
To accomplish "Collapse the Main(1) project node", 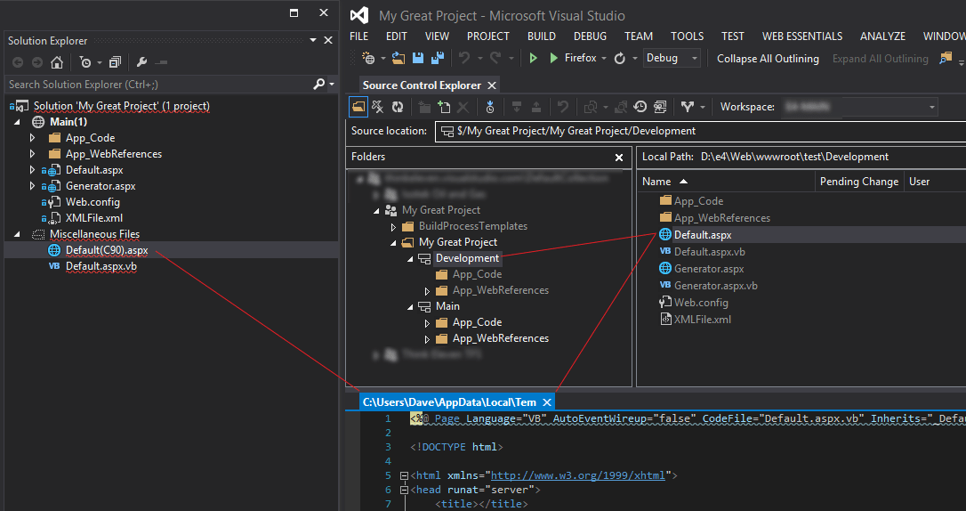I will pyautogui.click(x=17, y=122).
